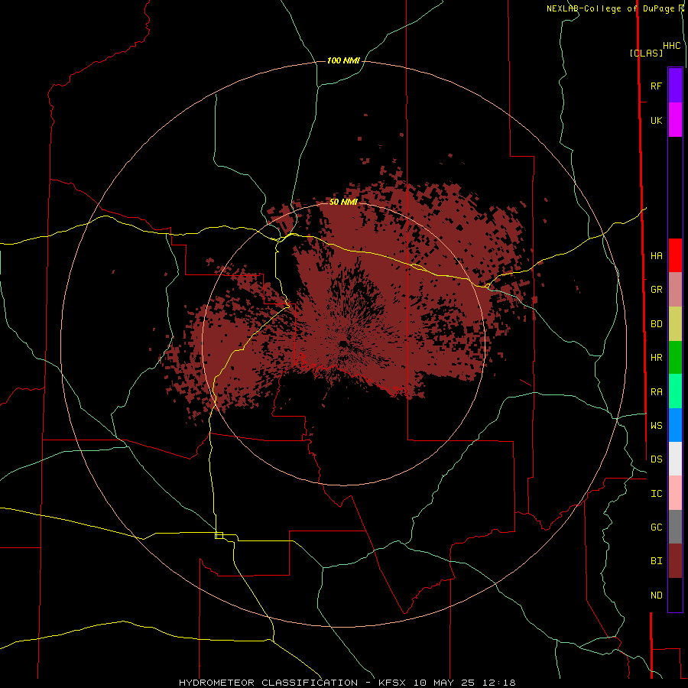
Task: Click the ND black legend swatch
Action: (x=675, y=595)
